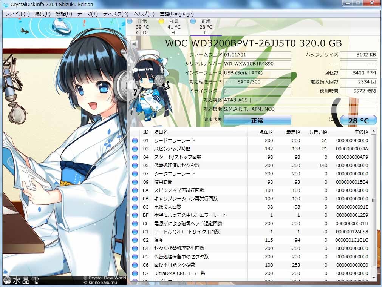The width and height of the screenshot is (382, 287).
Task: Click the buffer size value 8192 KB
Action: [x=358, y=55]
